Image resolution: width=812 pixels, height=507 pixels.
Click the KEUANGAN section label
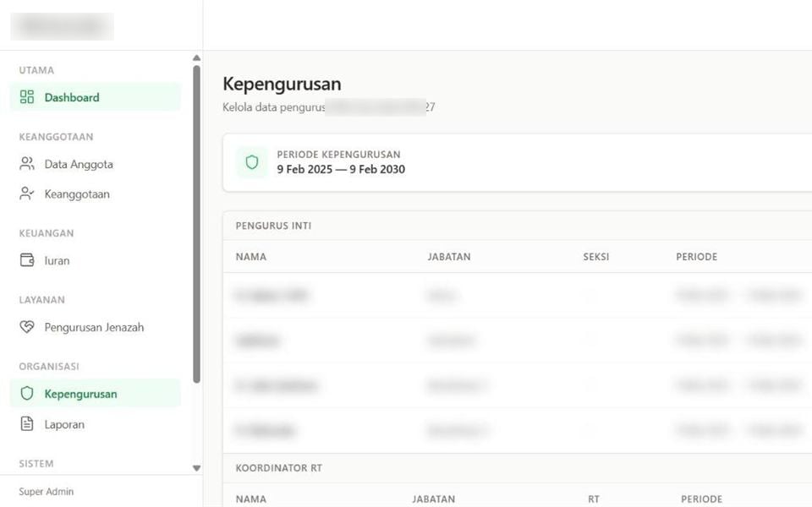pyautogui.click(x=47, y=233)
